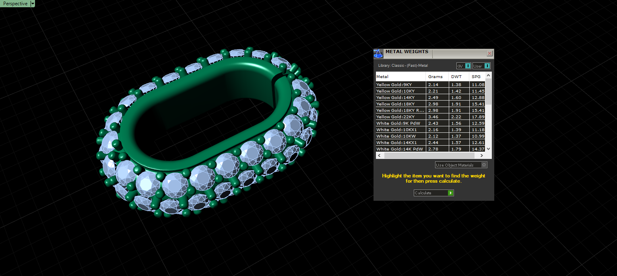Close the Metal Weights panel
Screen dimensions: 617x276
pos(489,53)
